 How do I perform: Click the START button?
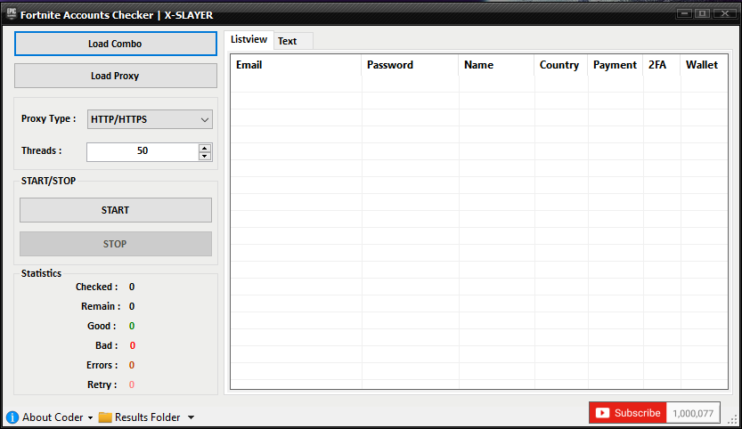(x=116, y=210)
